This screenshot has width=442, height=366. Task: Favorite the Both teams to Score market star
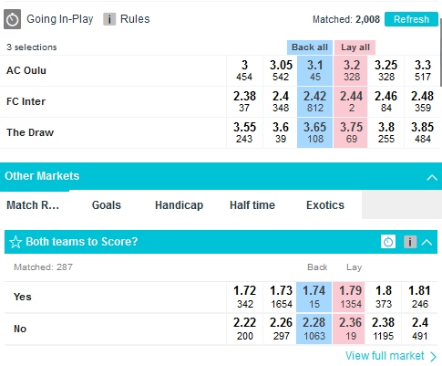click(15, 242)
